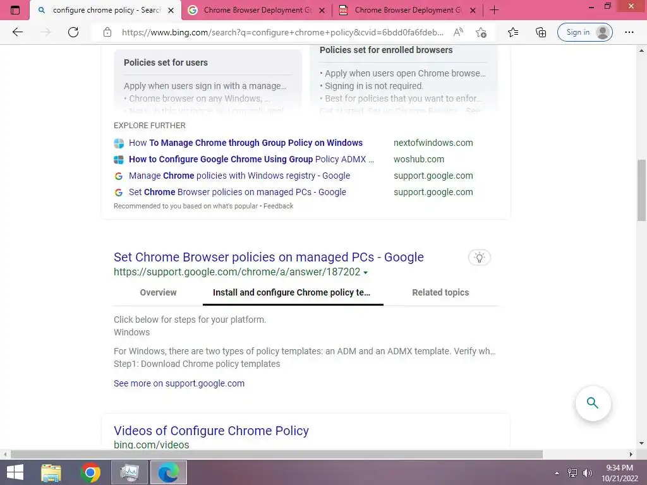Screen dimensions: 647x485
Task: Launch Google Chrome from the taskbar
Action: pyautogui.click(x=90, y=472)
